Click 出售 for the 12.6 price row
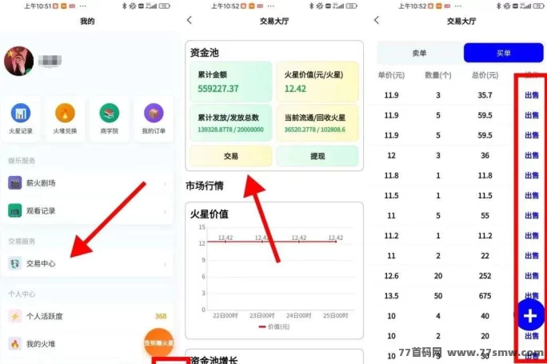 tap(532, 276)
